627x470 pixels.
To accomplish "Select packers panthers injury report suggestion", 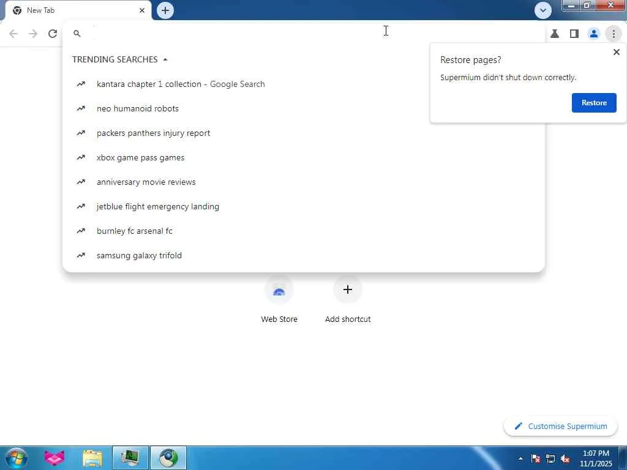I will pyautogui.click(x=304, y=133).
